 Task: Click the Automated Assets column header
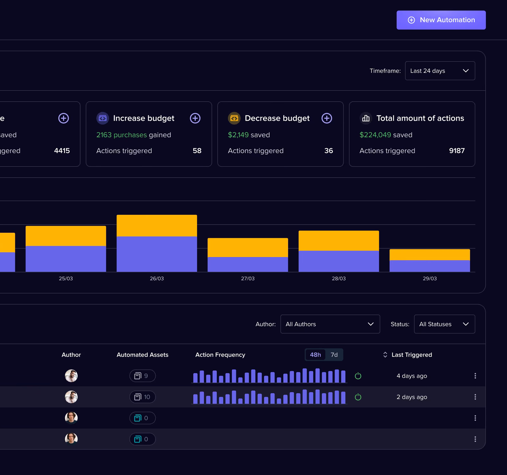point(143,355)
